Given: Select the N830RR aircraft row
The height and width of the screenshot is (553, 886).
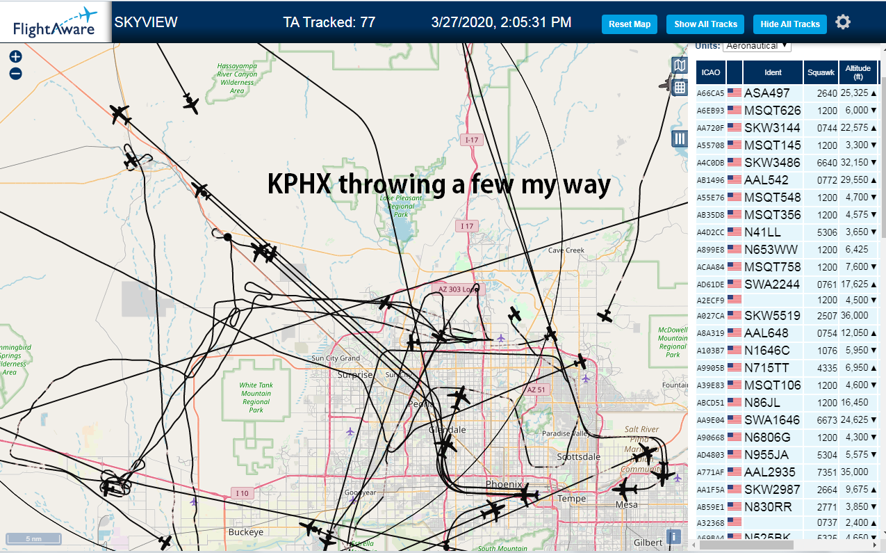Looking at the screenshot, I should pos(788,506).
